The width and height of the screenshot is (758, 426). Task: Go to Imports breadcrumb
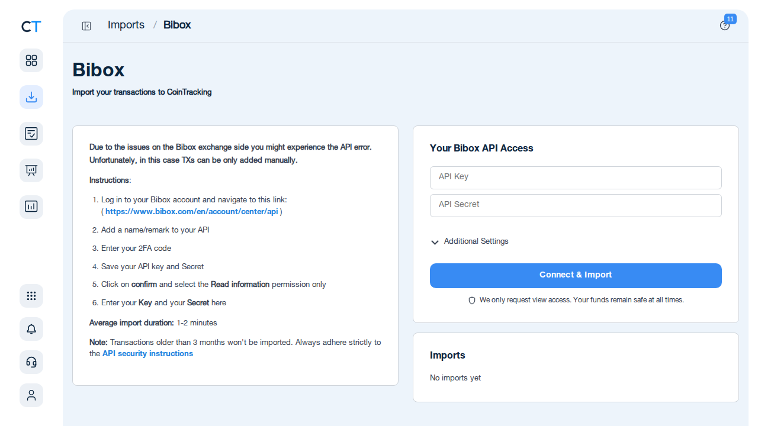click(126, 25)
